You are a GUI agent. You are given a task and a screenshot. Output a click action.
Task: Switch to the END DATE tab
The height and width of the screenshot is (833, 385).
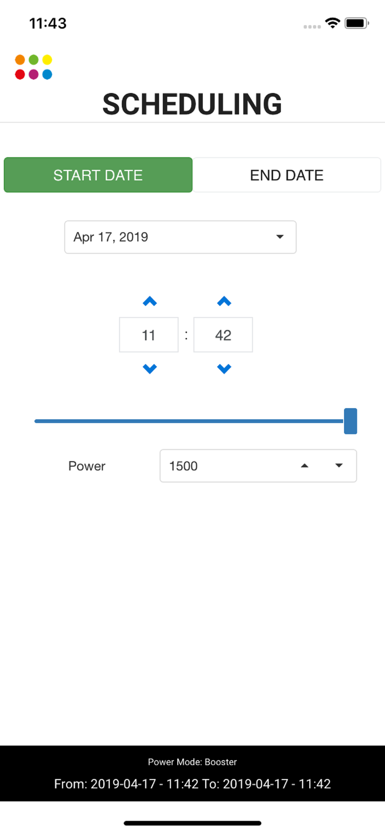point(287,175)
